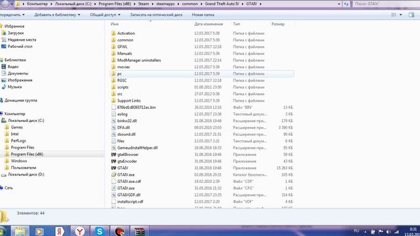Expand breadcrumb arrow after steamapps
The image size is (420, 236).
(178, 4)
